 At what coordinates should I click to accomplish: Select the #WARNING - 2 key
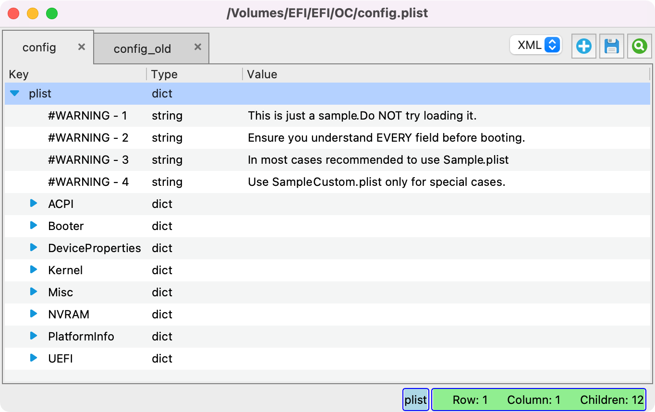click(x=88, y=138)
